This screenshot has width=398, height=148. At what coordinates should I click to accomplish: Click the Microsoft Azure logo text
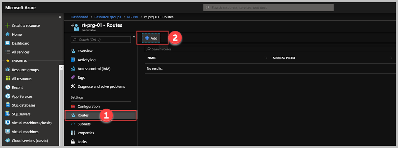coord(20,7)
